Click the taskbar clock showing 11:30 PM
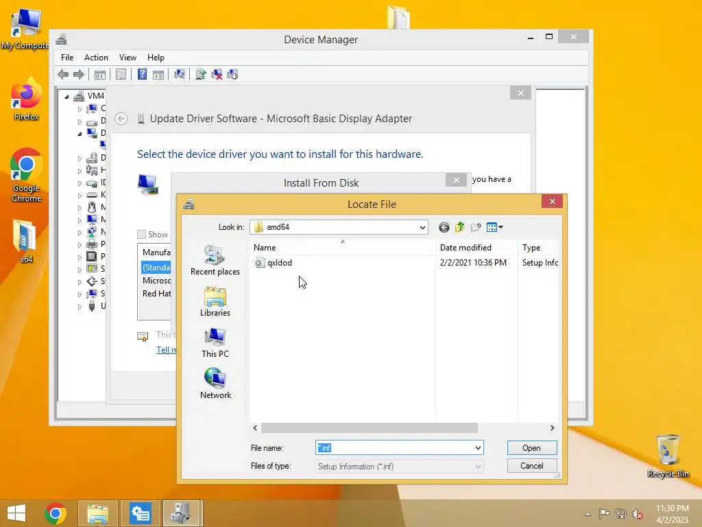Viewport: 702px width, 527px height. coord(672,514)
